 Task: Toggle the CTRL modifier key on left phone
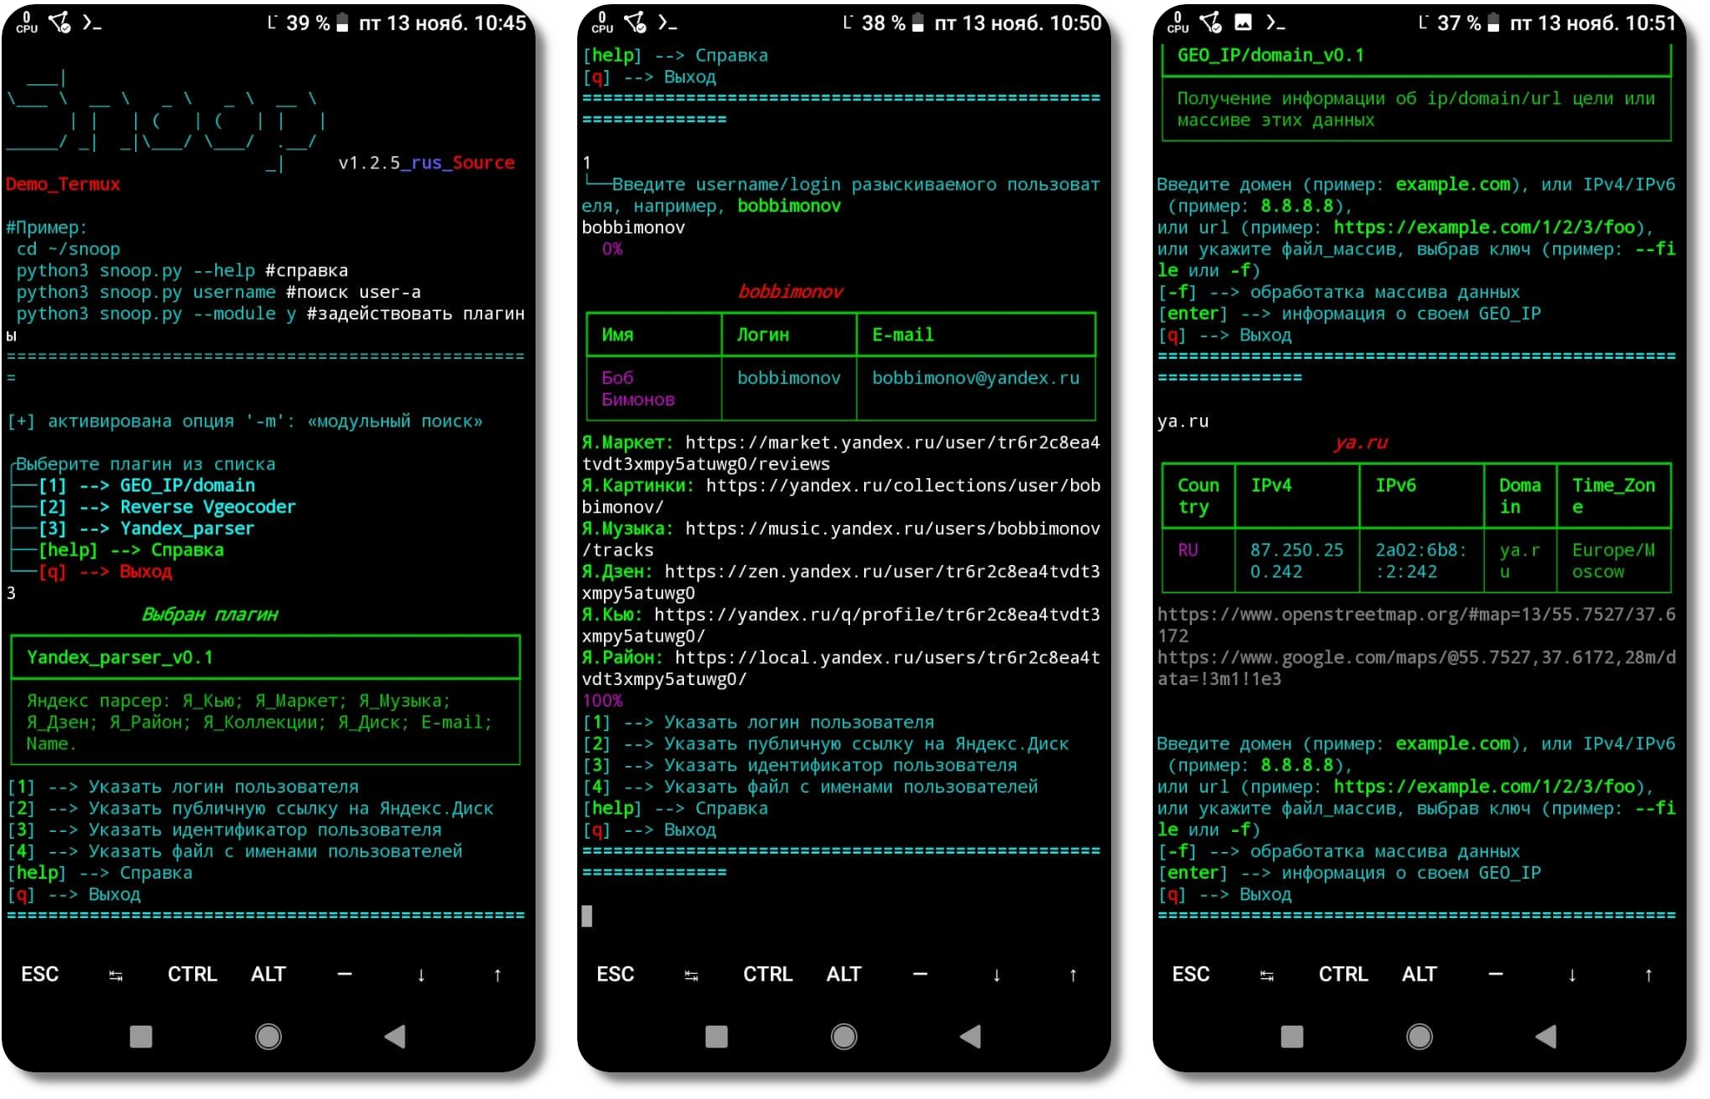192,975
